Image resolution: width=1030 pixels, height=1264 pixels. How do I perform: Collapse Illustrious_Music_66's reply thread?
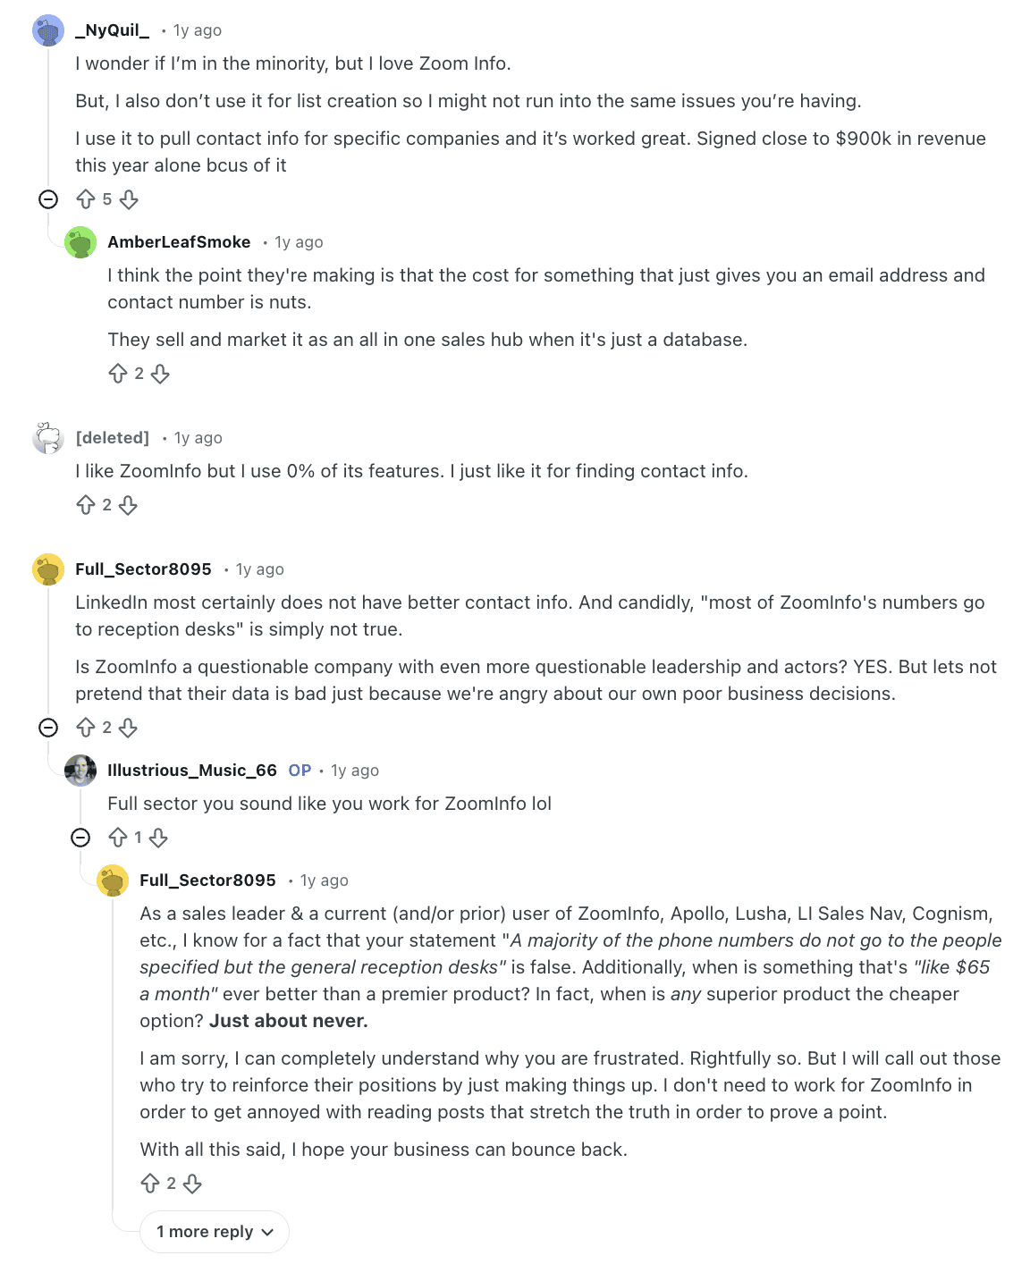81,838
